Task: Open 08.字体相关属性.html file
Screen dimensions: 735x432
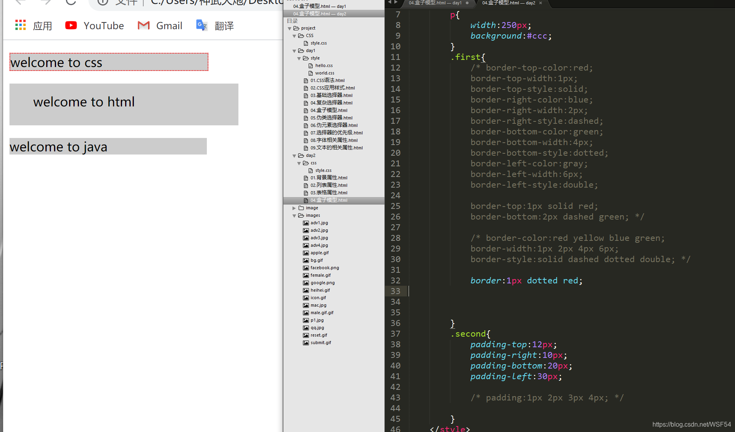Action: tap(334, 140)
